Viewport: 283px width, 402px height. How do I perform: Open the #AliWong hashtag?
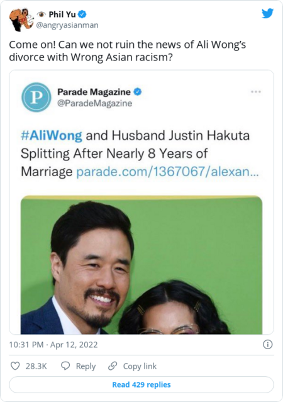coord(52,136)
